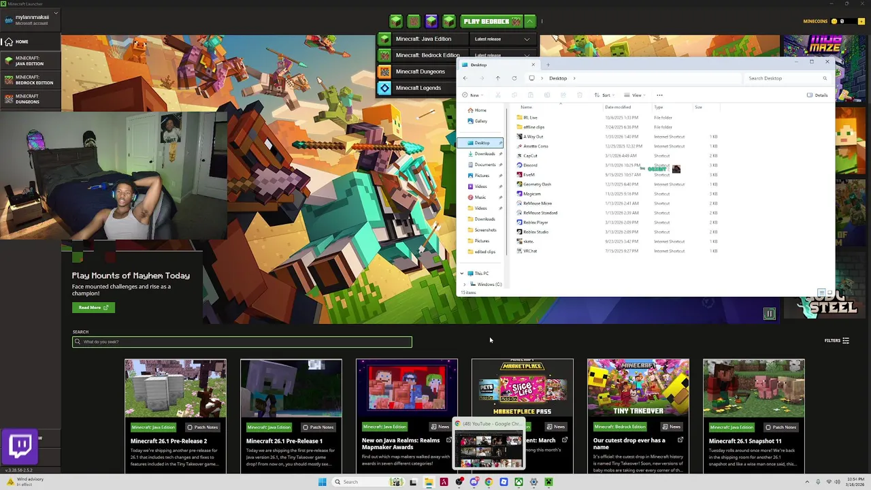Click the green Play Bedrock button
Image resolution: width=871 pixels, height=490 pixels.
point(491,22)
